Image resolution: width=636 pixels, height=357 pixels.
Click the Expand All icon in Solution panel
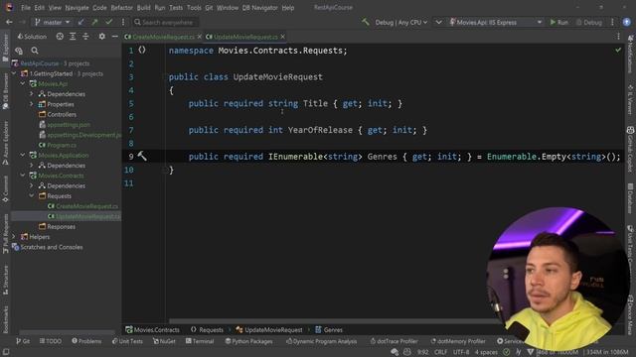73,37
